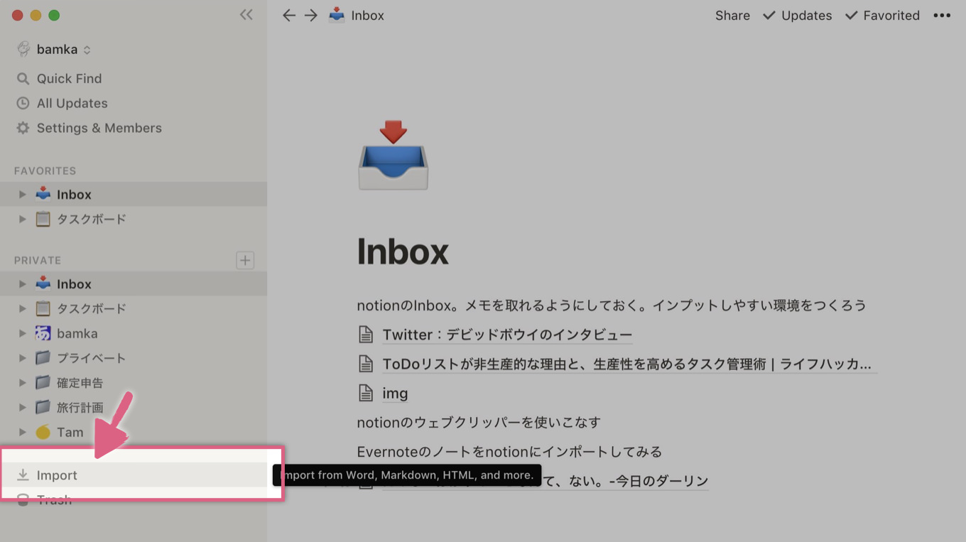Viewport: 966px width, 542px height.
Task: Open the 確定申告 page in sidebar
Action: 80,384
